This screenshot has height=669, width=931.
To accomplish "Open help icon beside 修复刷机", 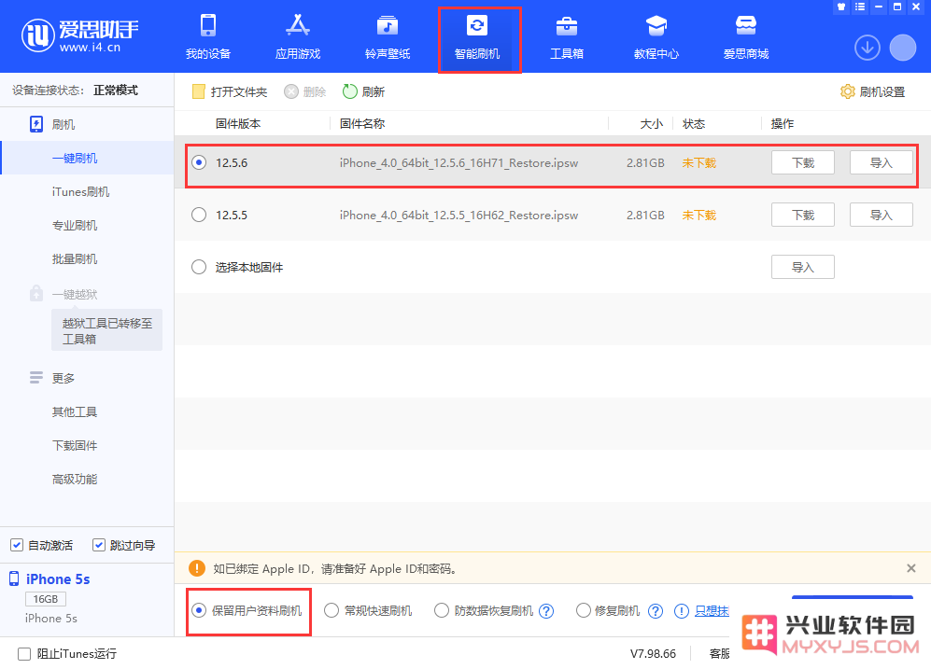I will [x=655, y=611].
